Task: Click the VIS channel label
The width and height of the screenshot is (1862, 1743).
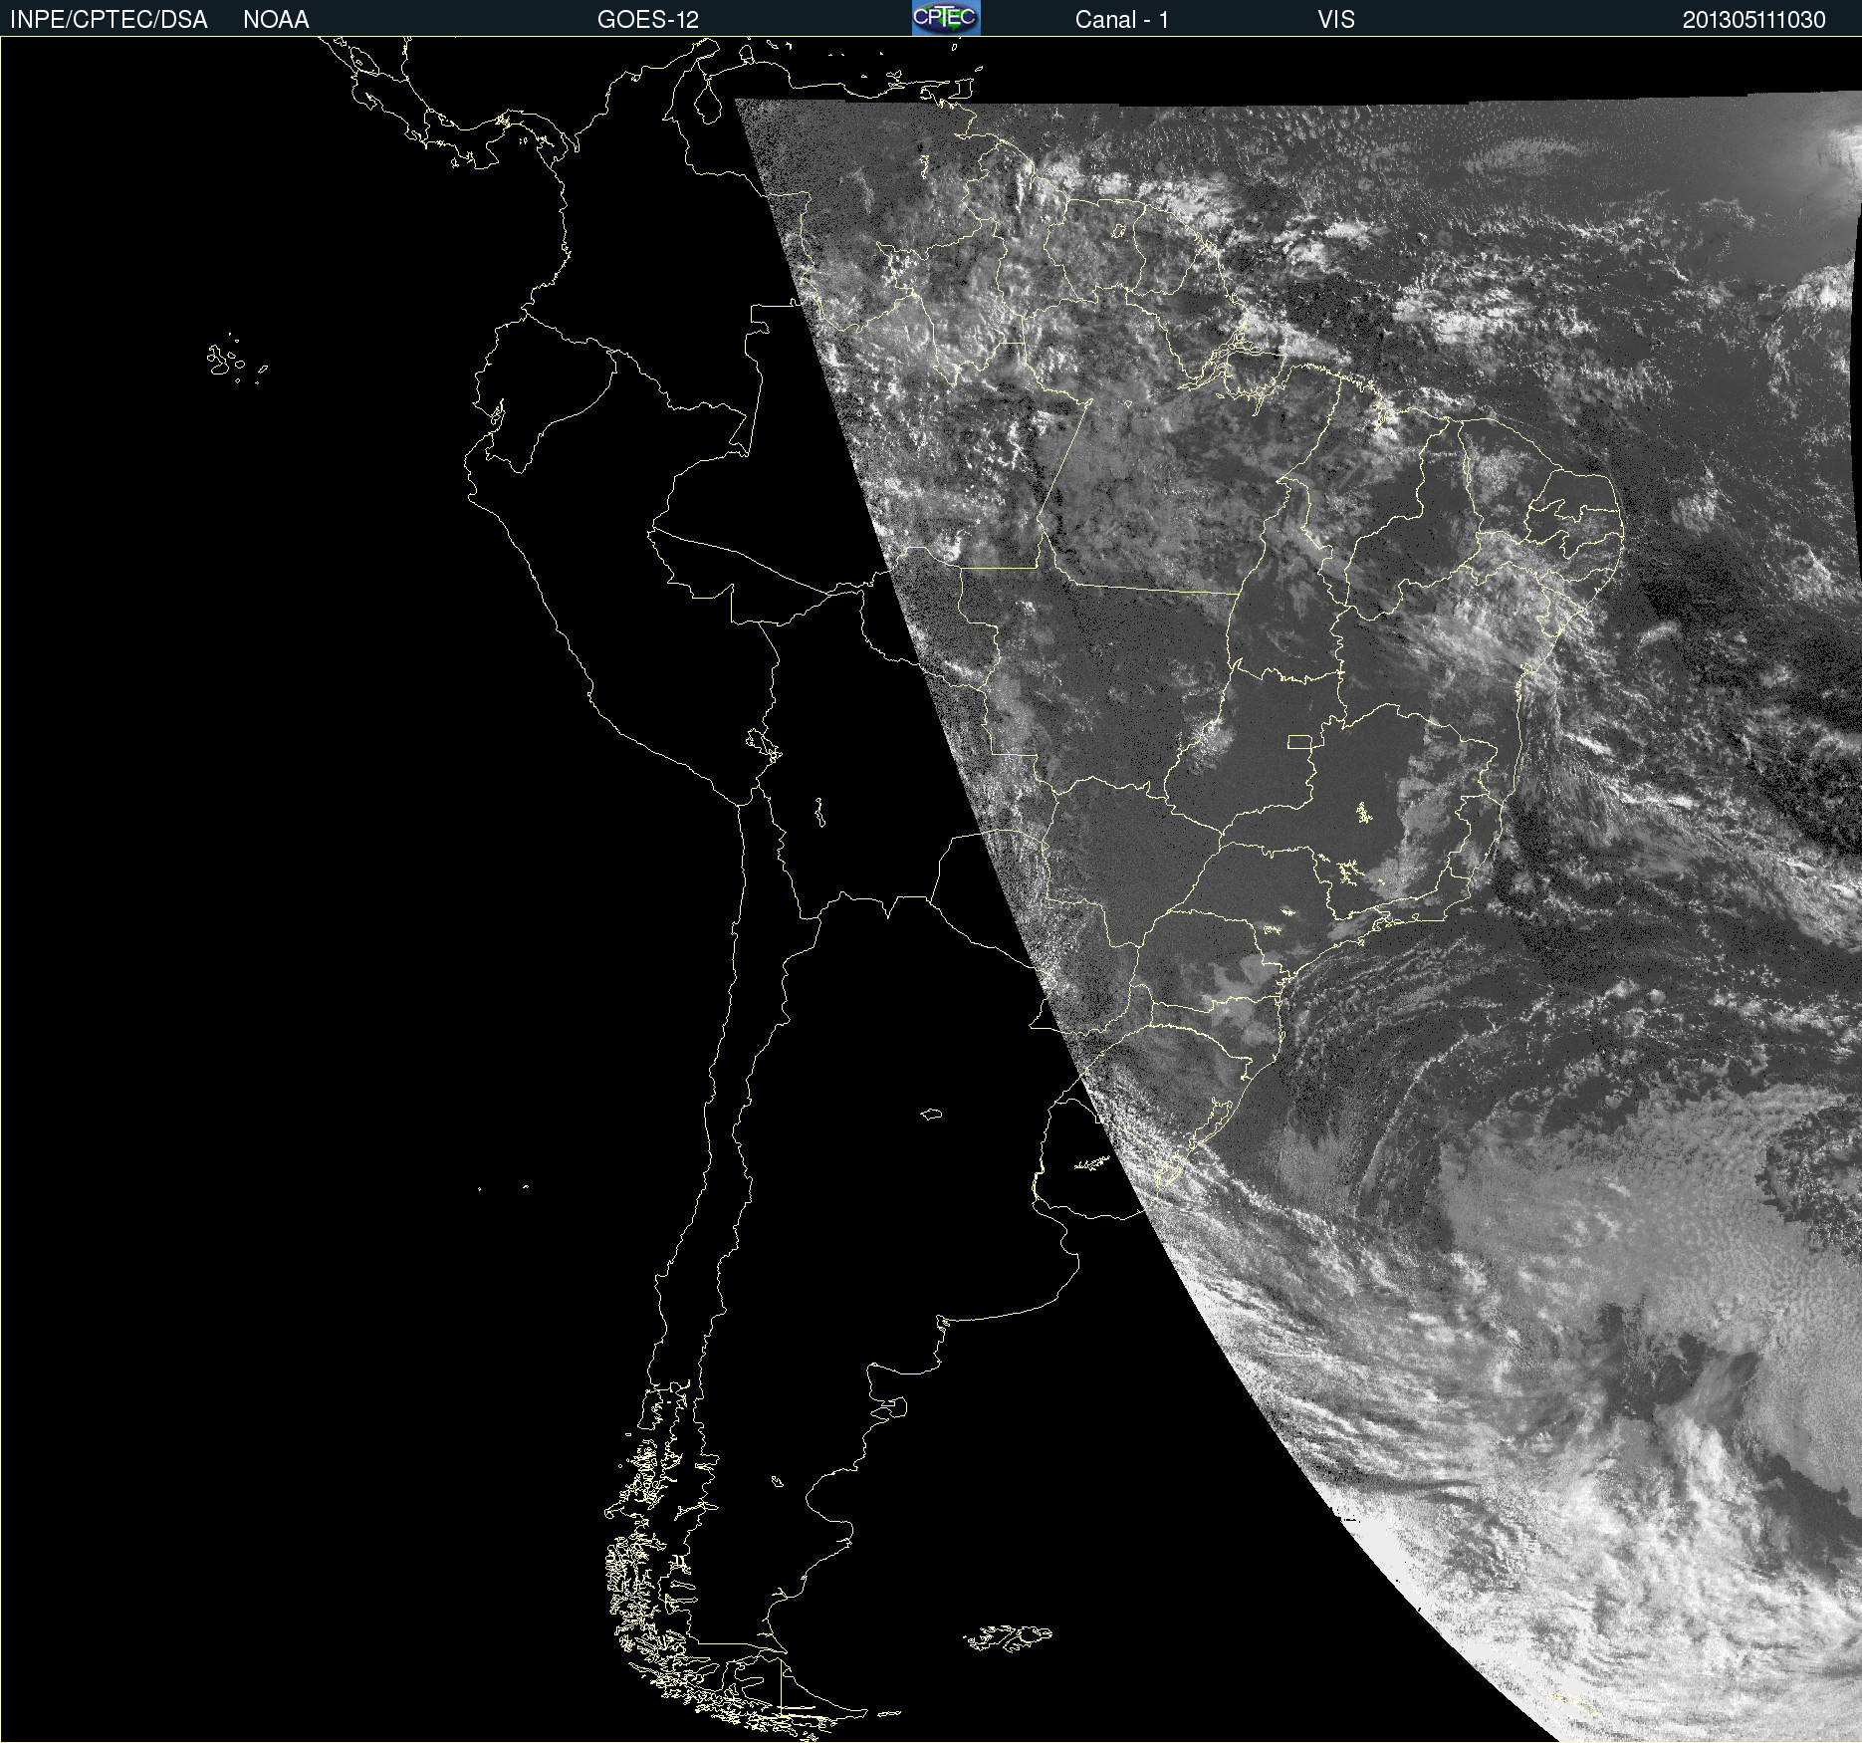Action: (1336, 20)
